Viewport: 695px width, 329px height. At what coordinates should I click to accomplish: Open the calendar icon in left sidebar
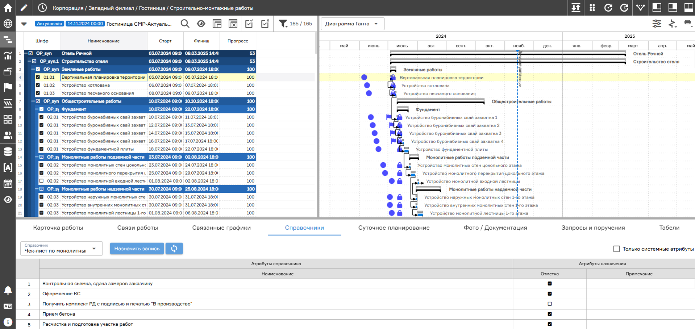point(8,183)
